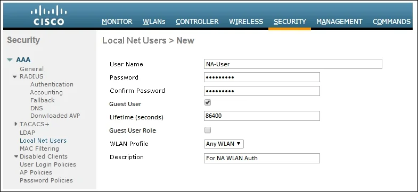Focus the Lifetime seconds field
This screenshot has width=418, height=192.
[x=262, y=116]
